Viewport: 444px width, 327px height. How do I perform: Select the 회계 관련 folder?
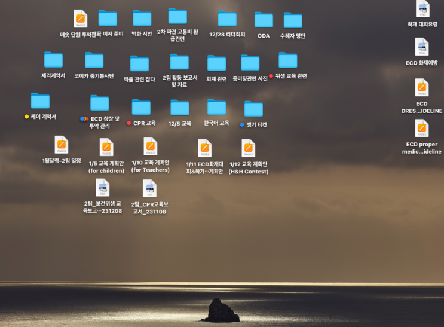click(216, 63)
